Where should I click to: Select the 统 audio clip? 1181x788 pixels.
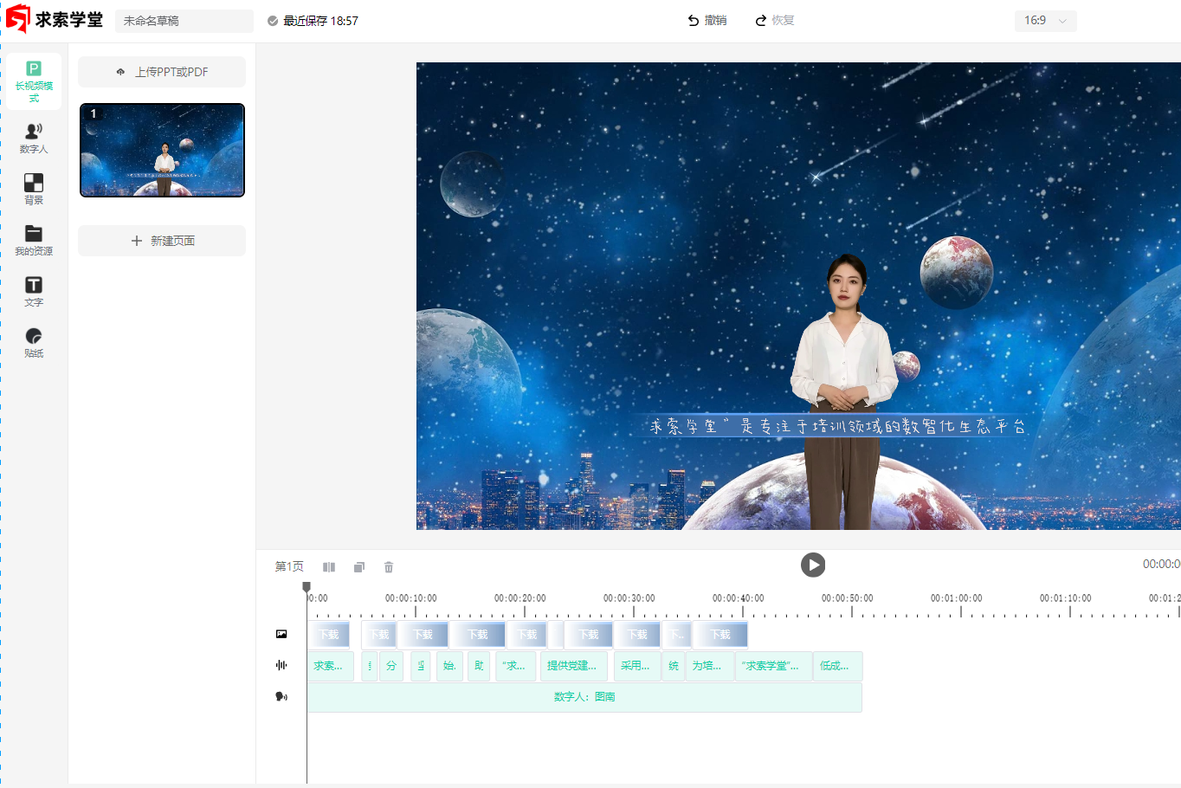[674, 666]
